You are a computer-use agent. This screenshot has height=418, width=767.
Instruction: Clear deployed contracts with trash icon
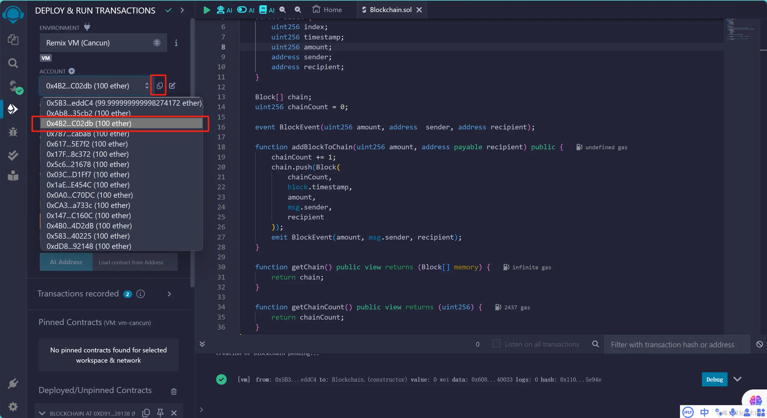[x=174, y=391]
